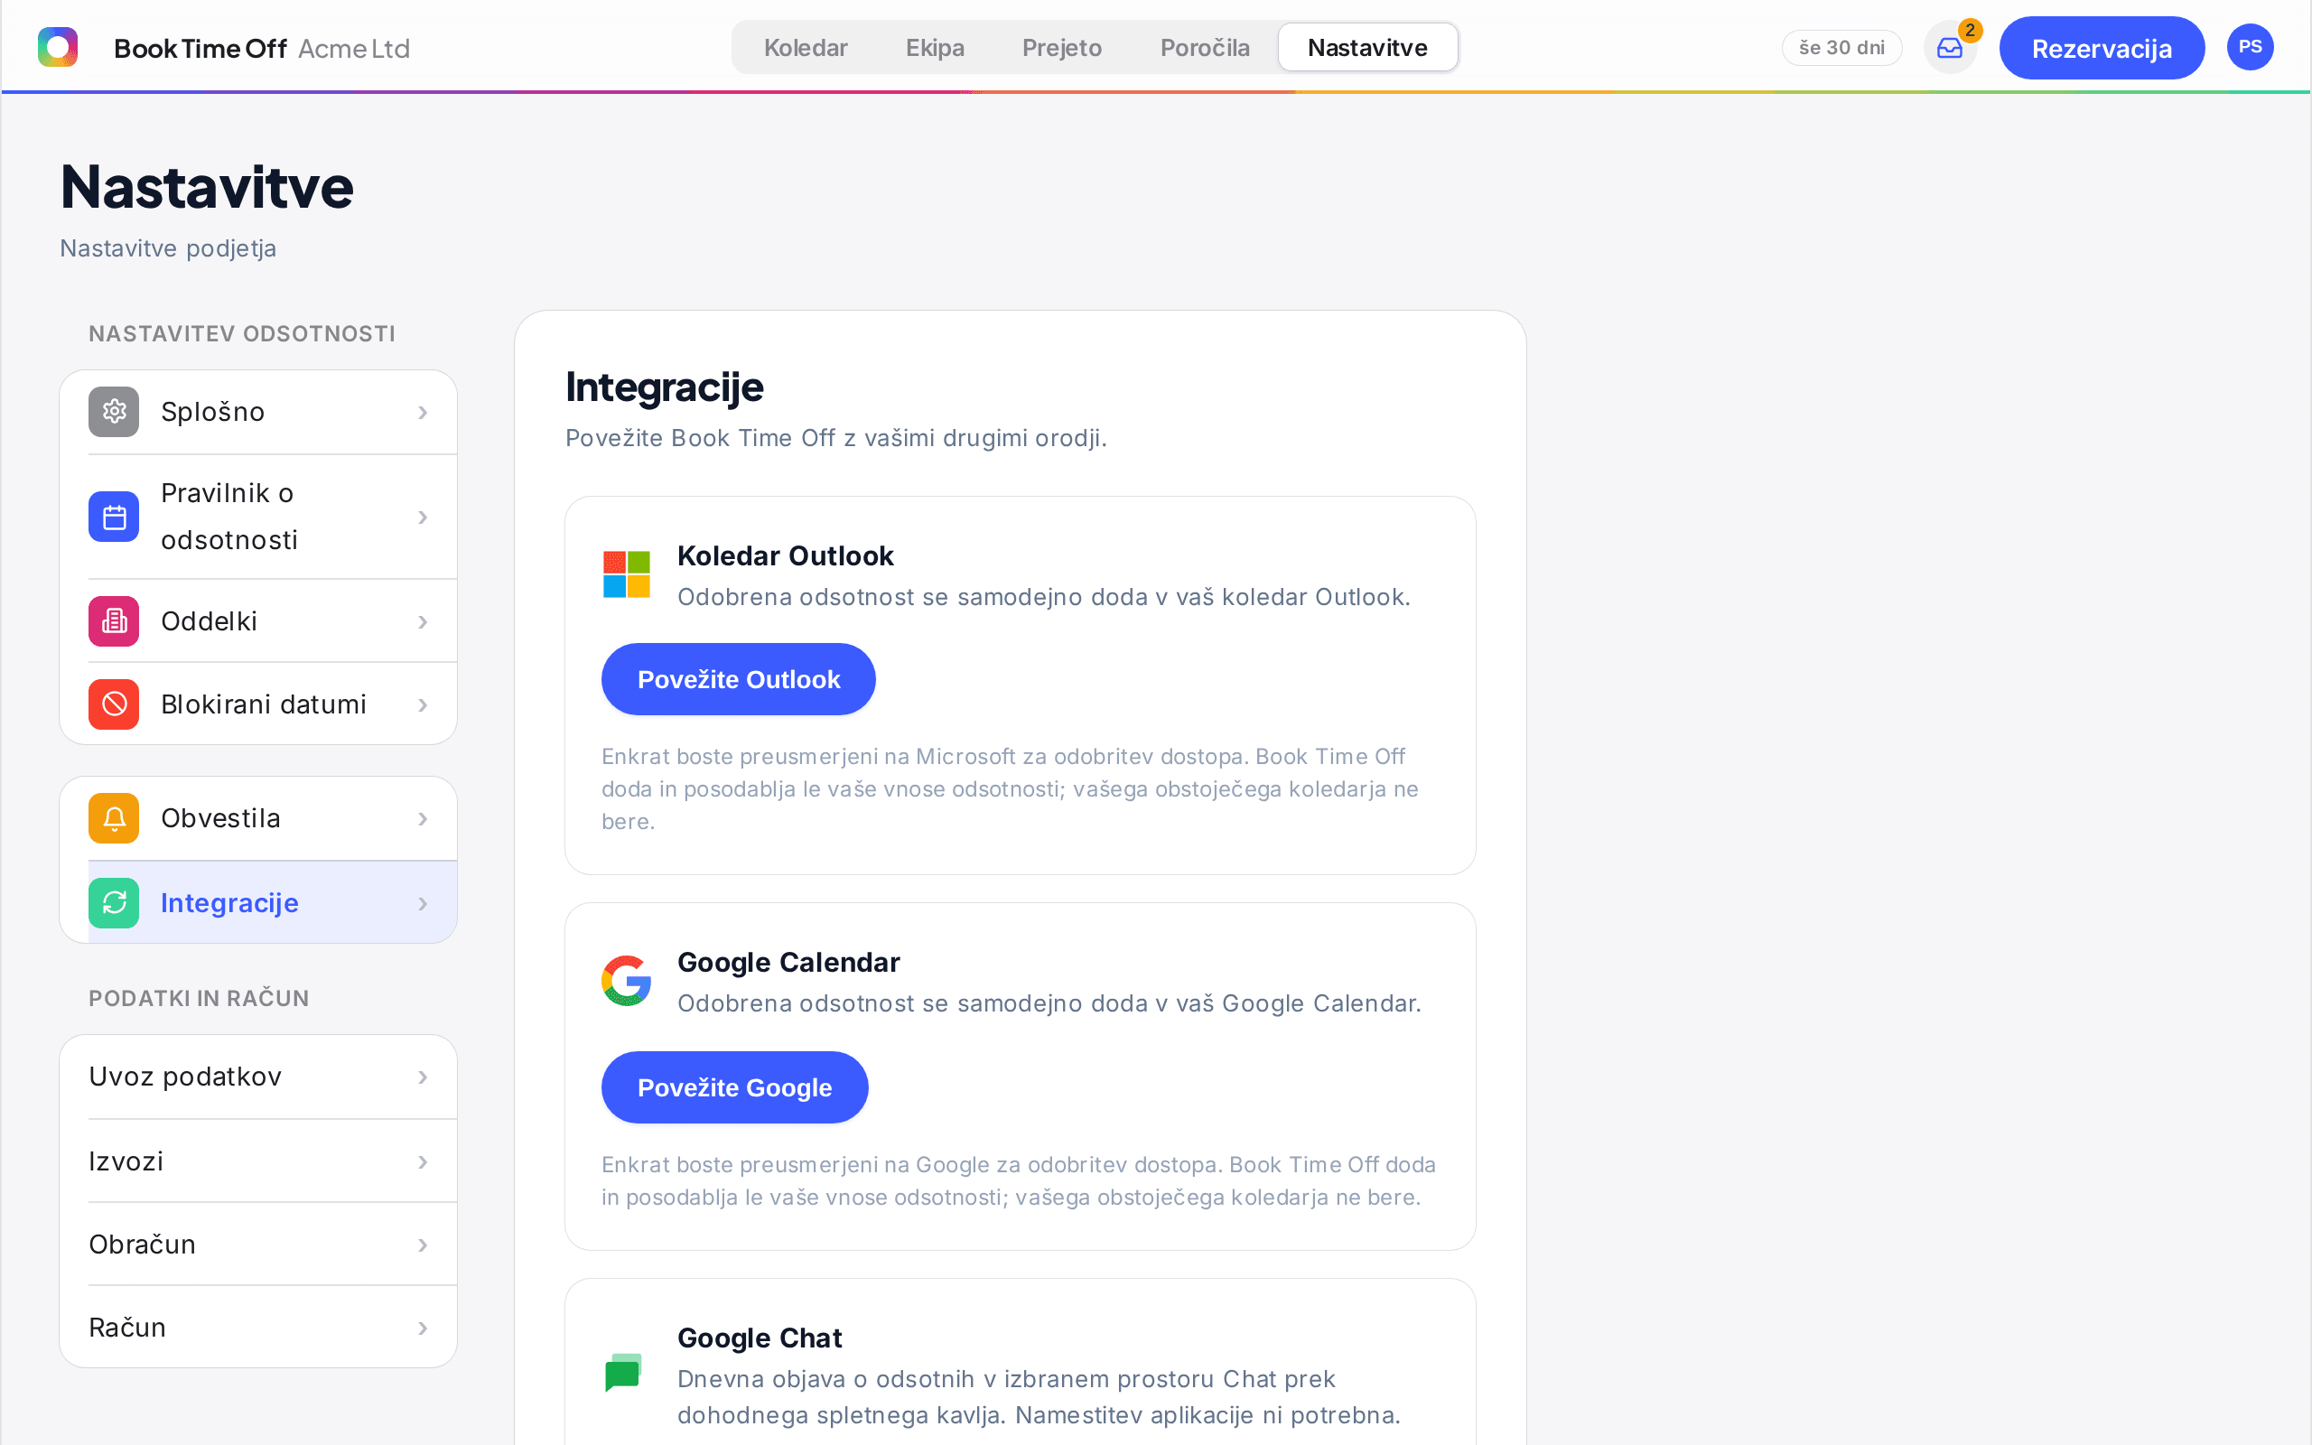The width and height of the screenshot is (2312, 1445).
Task: Open Pravilnik o odsotnosti settings
Action: [x=258, y=517]
